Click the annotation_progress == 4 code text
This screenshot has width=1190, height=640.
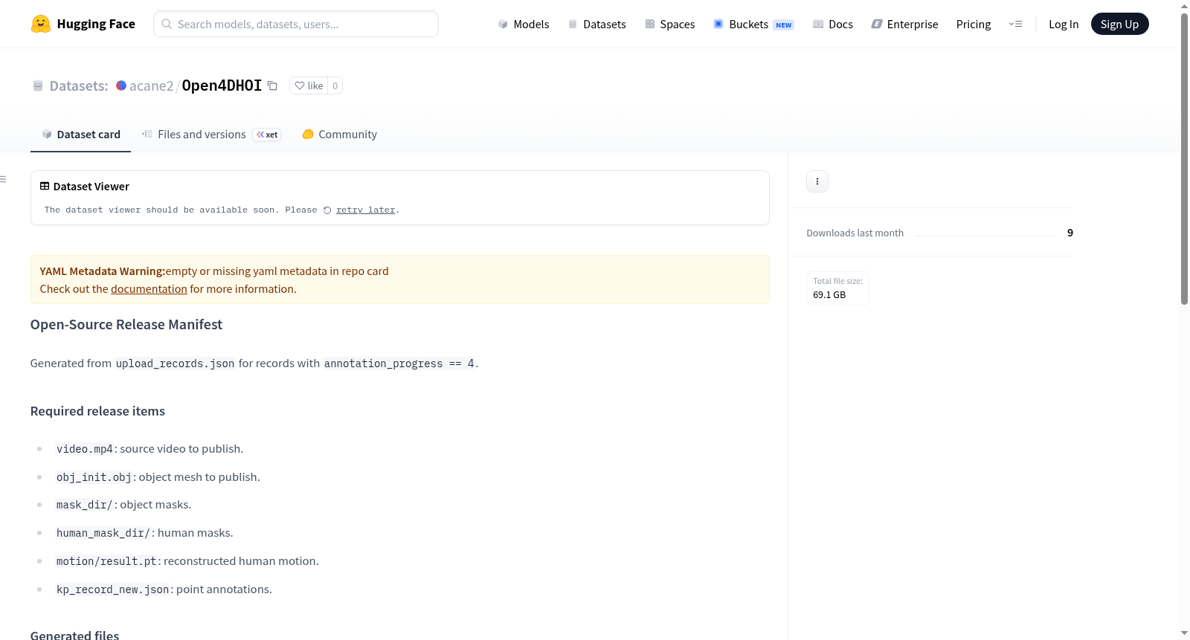click(x=399, y=363)
